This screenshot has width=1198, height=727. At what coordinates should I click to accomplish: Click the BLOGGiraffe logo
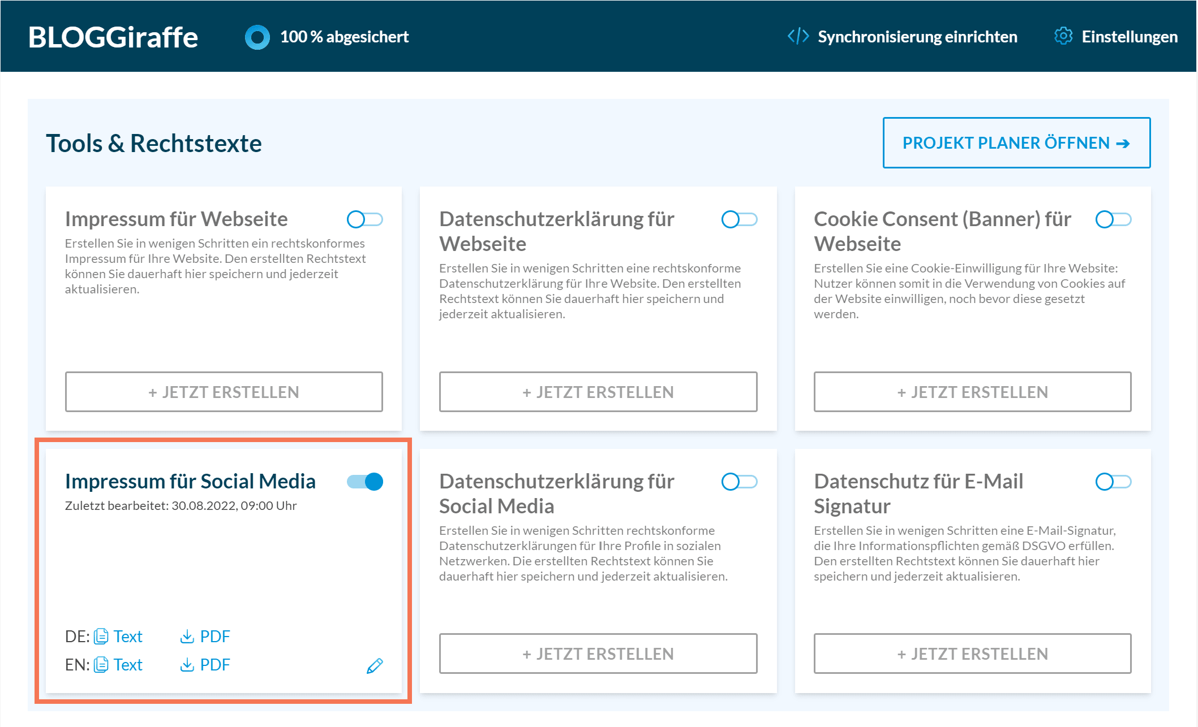coord(113,37)
